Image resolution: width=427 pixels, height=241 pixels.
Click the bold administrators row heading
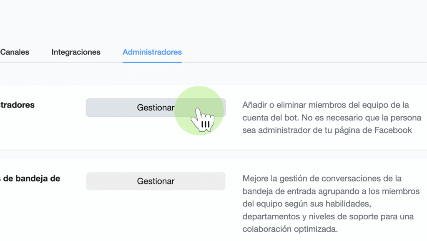[18, 105]
